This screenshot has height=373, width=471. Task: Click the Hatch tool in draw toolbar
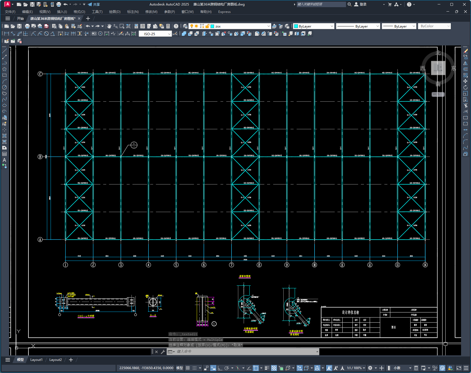pos(4,136)
